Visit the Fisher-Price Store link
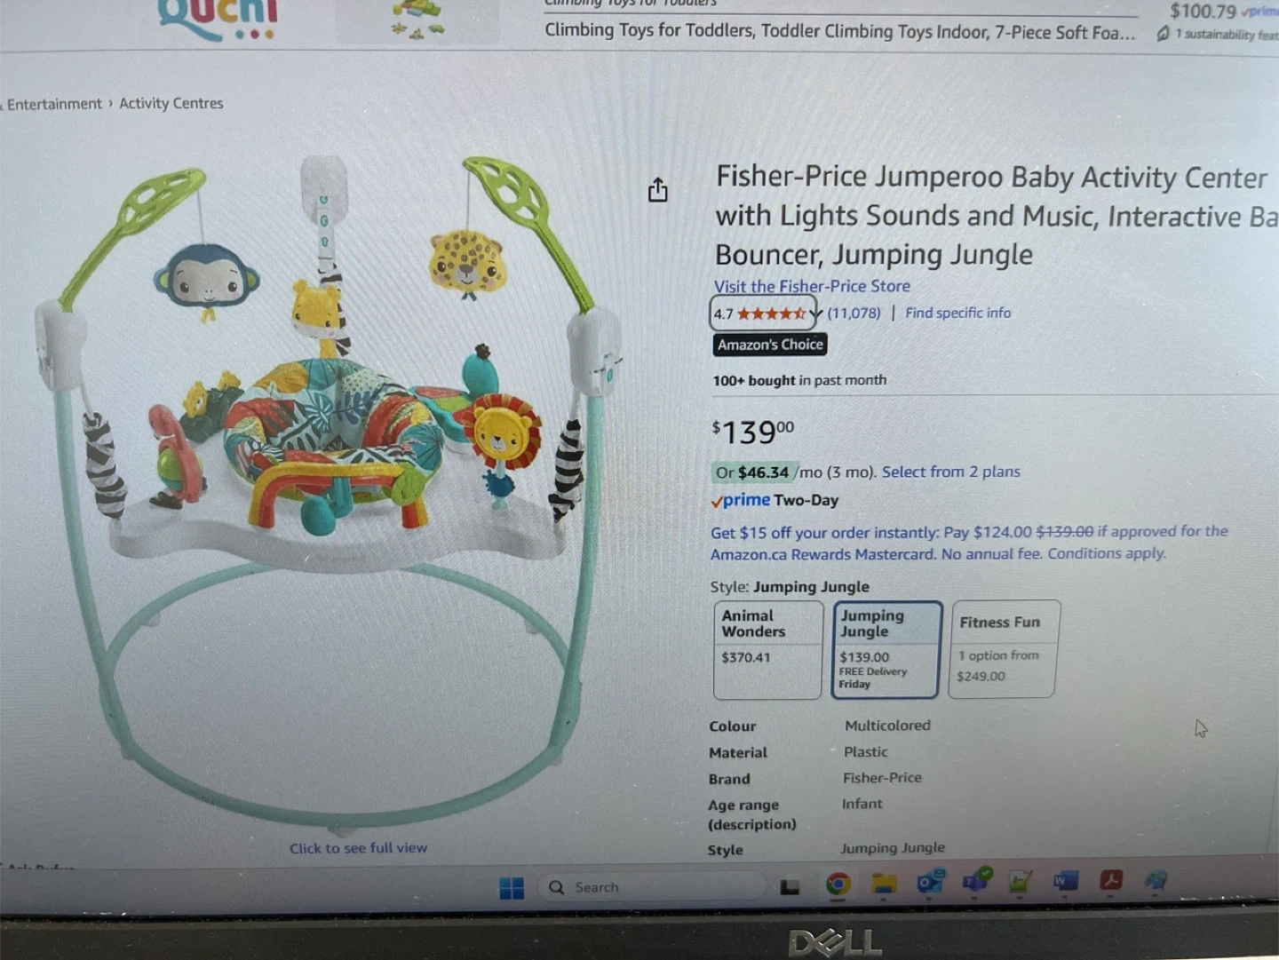Image resolution: width=1279 pixels, height=960 pixels. [812, 286]
